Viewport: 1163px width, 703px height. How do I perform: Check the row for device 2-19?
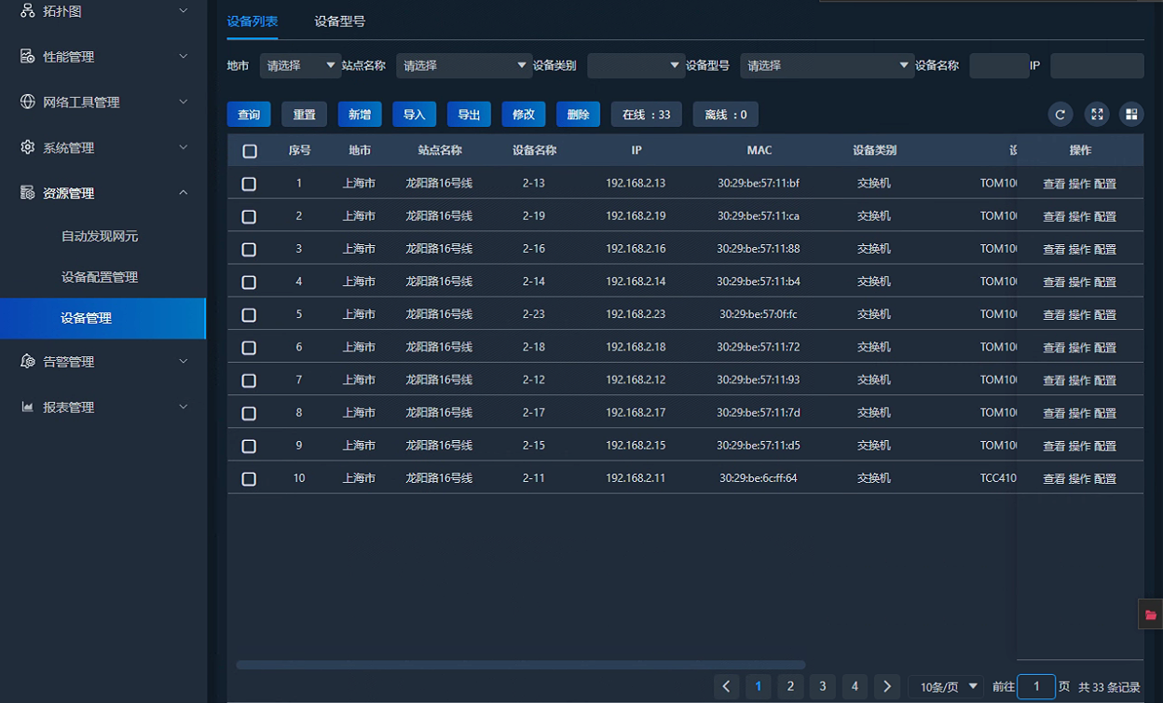pos(249,216)
